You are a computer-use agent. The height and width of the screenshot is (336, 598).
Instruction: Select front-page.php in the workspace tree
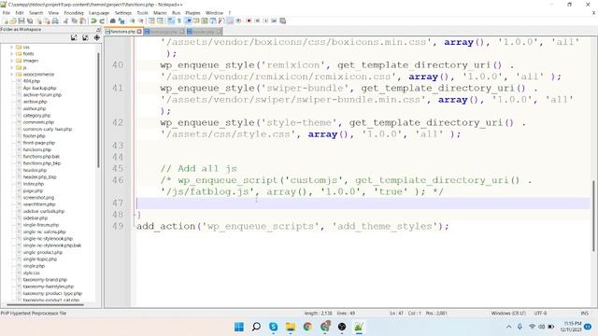tap(39, 143)
